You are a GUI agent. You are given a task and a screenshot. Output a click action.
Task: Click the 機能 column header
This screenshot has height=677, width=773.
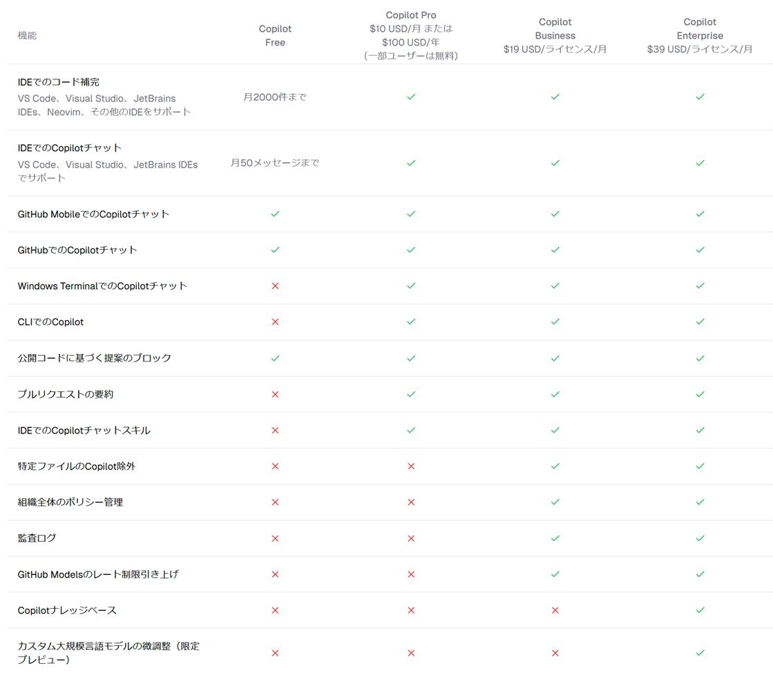[x=27, y=35]
